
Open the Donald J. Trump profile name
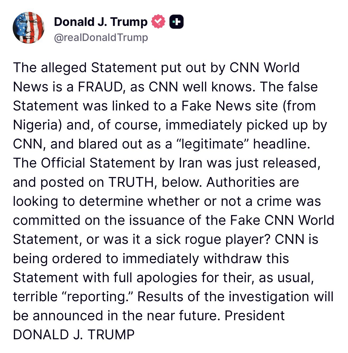[x=101, y=22]
